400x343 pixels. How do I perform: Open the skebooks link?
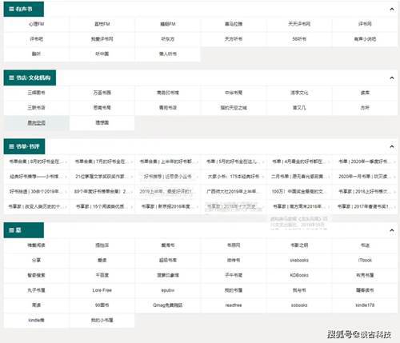pyautogui.click(x=299, y=260)
